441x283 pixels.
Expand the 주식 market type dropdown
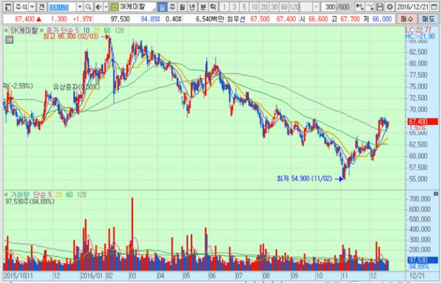(31, 5)
